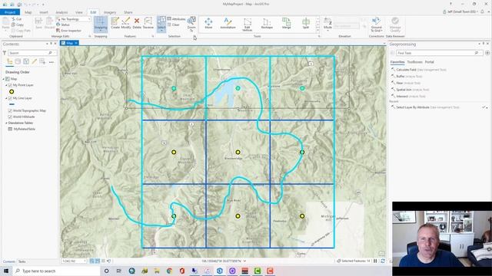Clear the current selection

174,25
